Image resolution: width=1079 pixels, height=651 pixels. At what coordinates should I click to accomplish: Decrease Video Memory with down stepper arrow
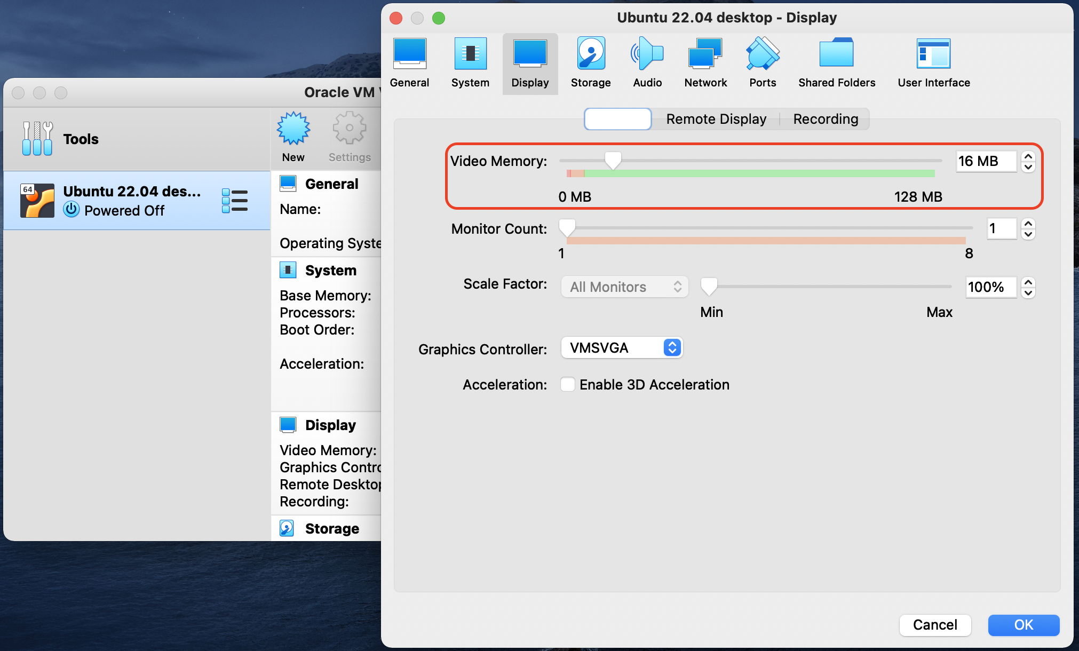click(x=1028, y=166)
